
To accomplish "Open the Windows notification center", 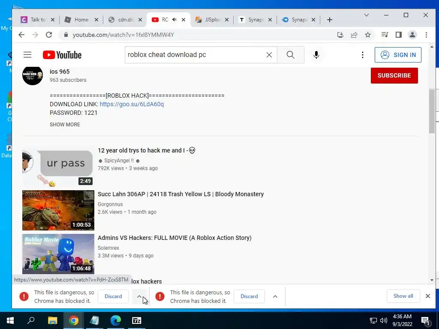I will pyautogui.click(x=425, y=320).
